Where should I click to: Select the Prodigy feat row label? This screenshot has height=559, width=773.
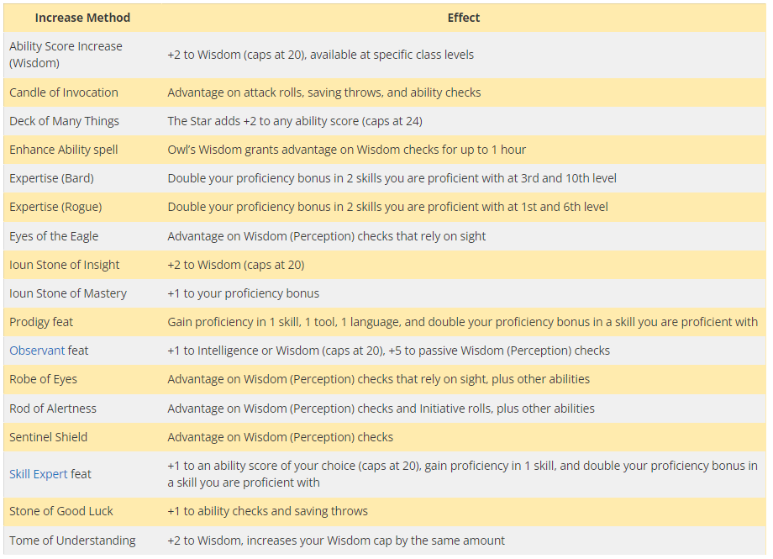pos(41,322)
